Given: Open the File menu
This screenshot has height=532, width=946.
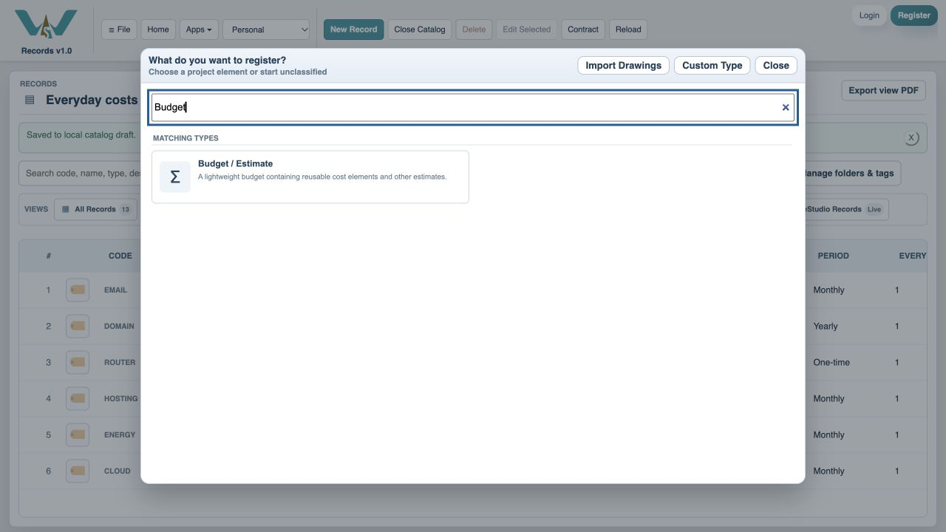Looking at the screenshot, I should click(x=119, y=30).
